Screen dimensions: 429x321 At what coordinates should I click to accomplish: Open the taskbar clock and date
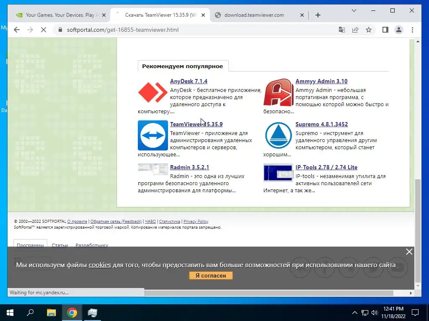[x=393, y=313]
